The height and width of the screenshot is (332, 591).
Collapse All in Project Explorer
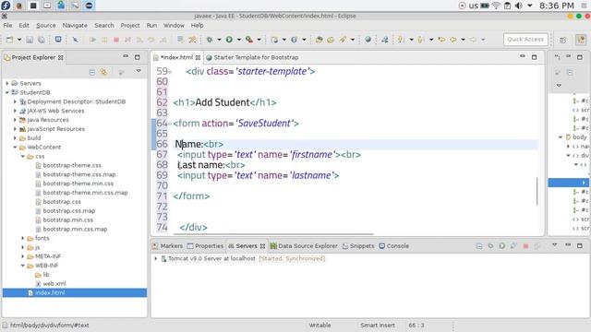click(92, 72)
